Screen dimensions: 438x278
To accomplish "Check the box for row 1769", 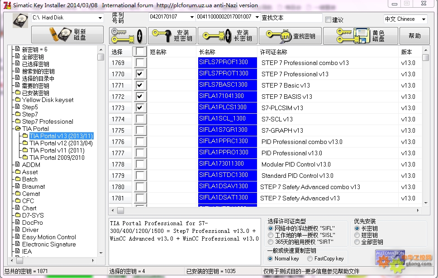I will 140,63.
